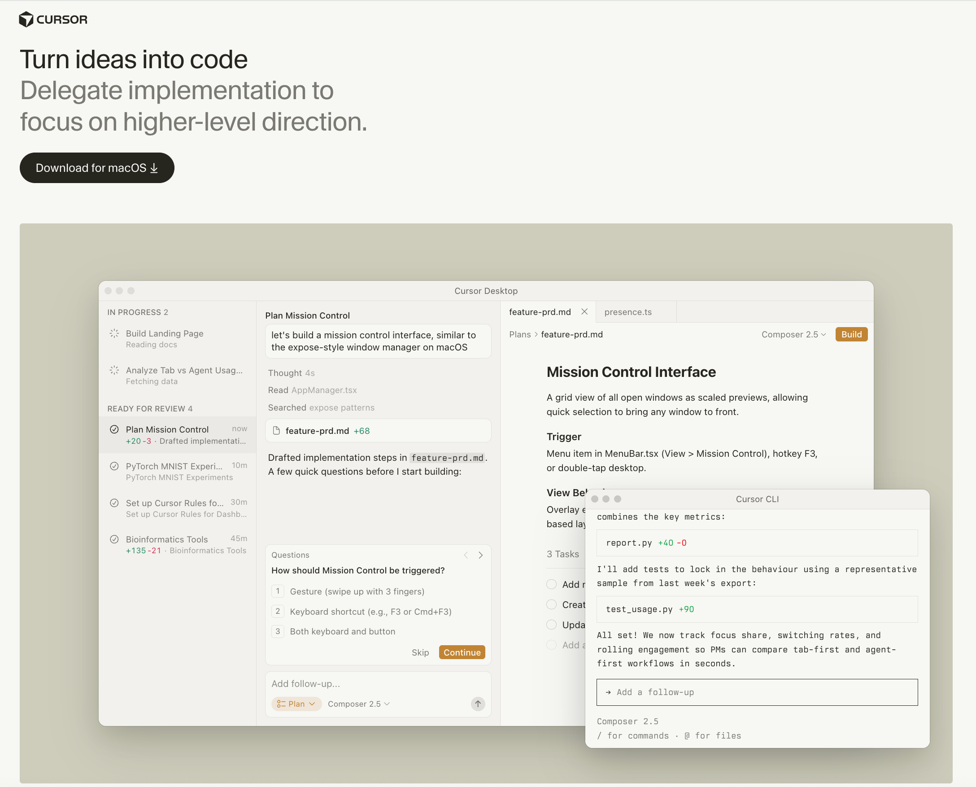Click the CLI Add a follow-up field
Screen dimensions: 976x787
pyautogui.click(x=757, y=692)
